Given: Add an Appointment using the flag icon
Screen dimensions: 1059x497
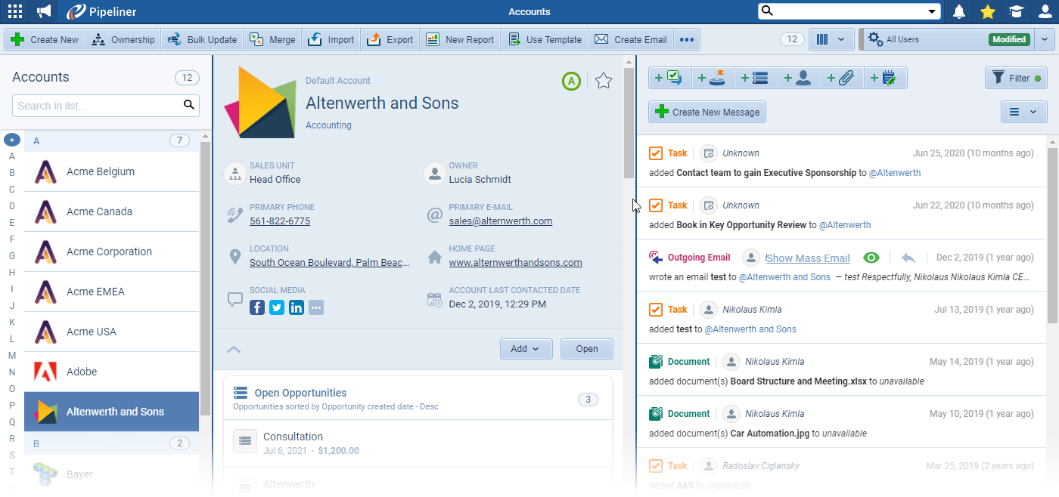Looking at the screenshot, I should click(711, 77).
